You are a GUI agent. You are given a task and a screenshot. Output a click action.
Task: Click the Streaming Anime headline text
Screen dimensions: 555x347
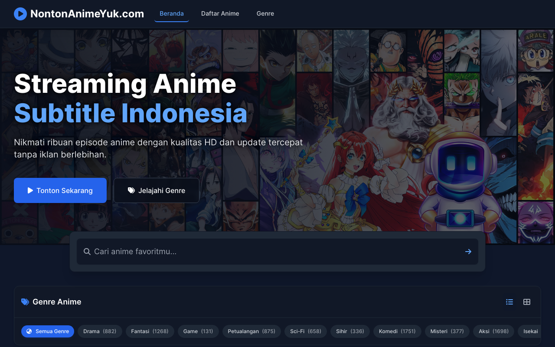pyautogui.click(x=125, y=83)
